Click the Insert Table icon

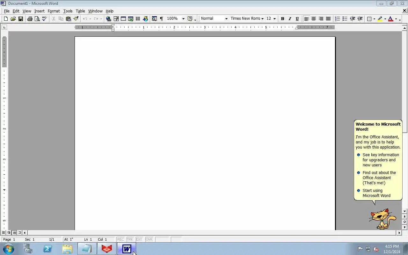coord(123,19)
